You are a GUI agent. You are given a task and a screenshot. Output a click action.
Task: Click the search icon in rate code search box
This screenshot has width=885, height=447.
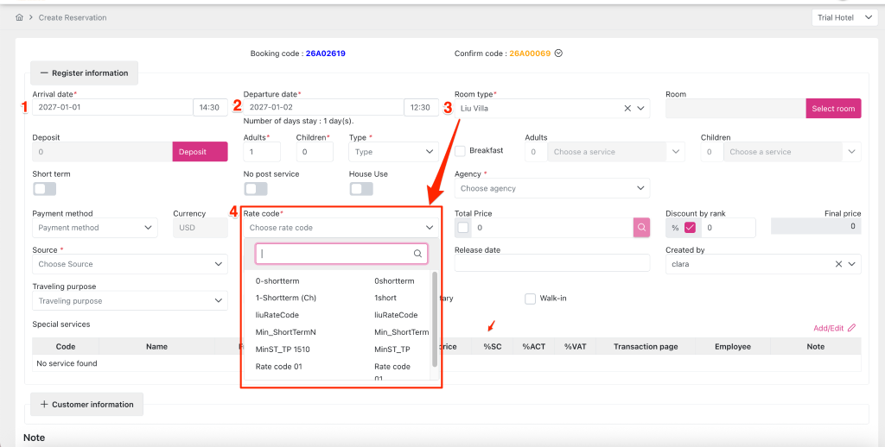(x=417, y=254)
